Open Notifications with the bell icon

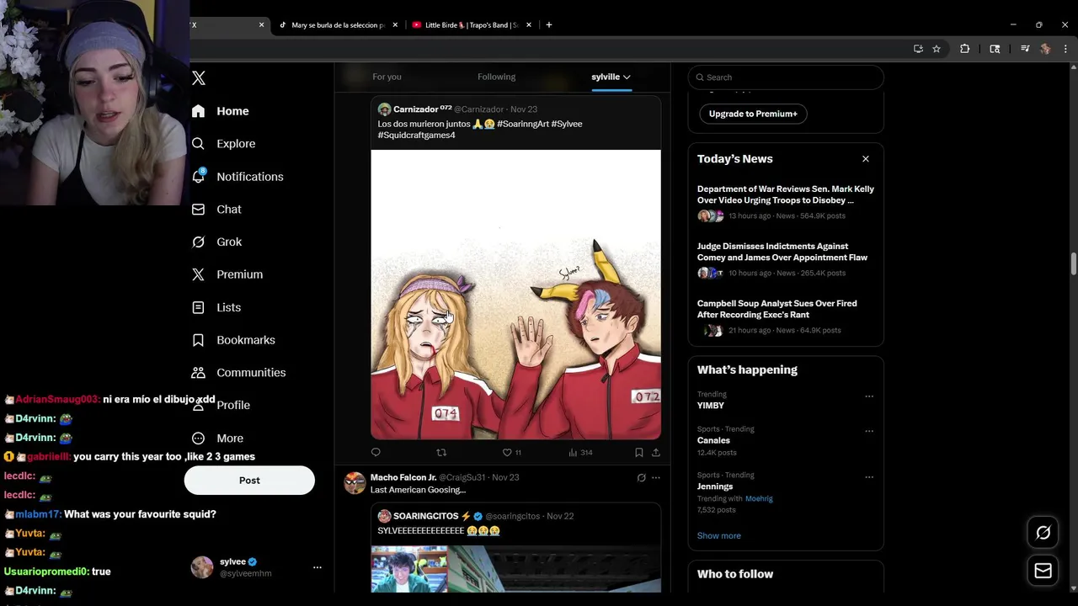point(237,177)
